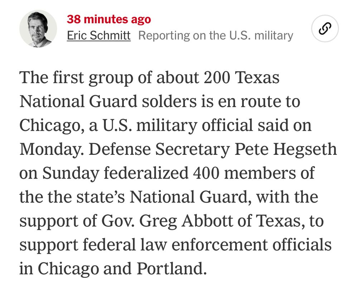Screen dimensions: 358x295
Task: Click the word 'state's' in the paragraph
Action: (101, 197)
